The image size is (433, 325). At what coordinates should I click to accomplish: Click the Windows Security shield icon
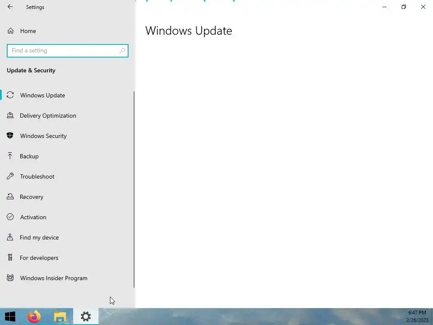point(10,135)
